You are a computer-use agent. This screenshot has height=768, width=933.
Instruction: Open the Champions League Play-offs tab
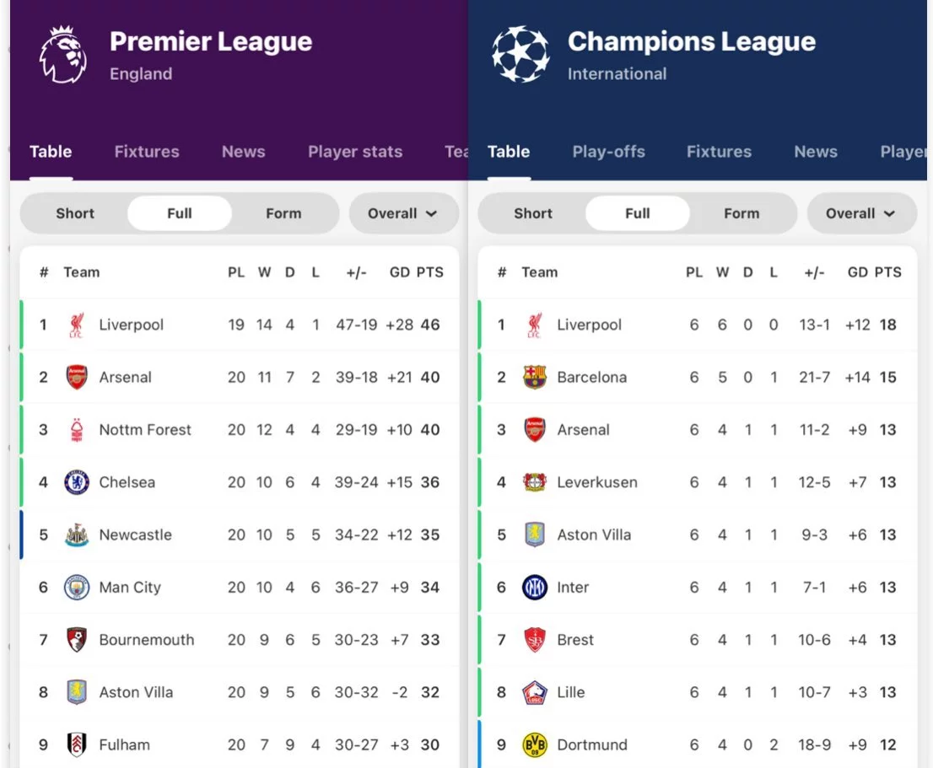(x=608, y=152)
